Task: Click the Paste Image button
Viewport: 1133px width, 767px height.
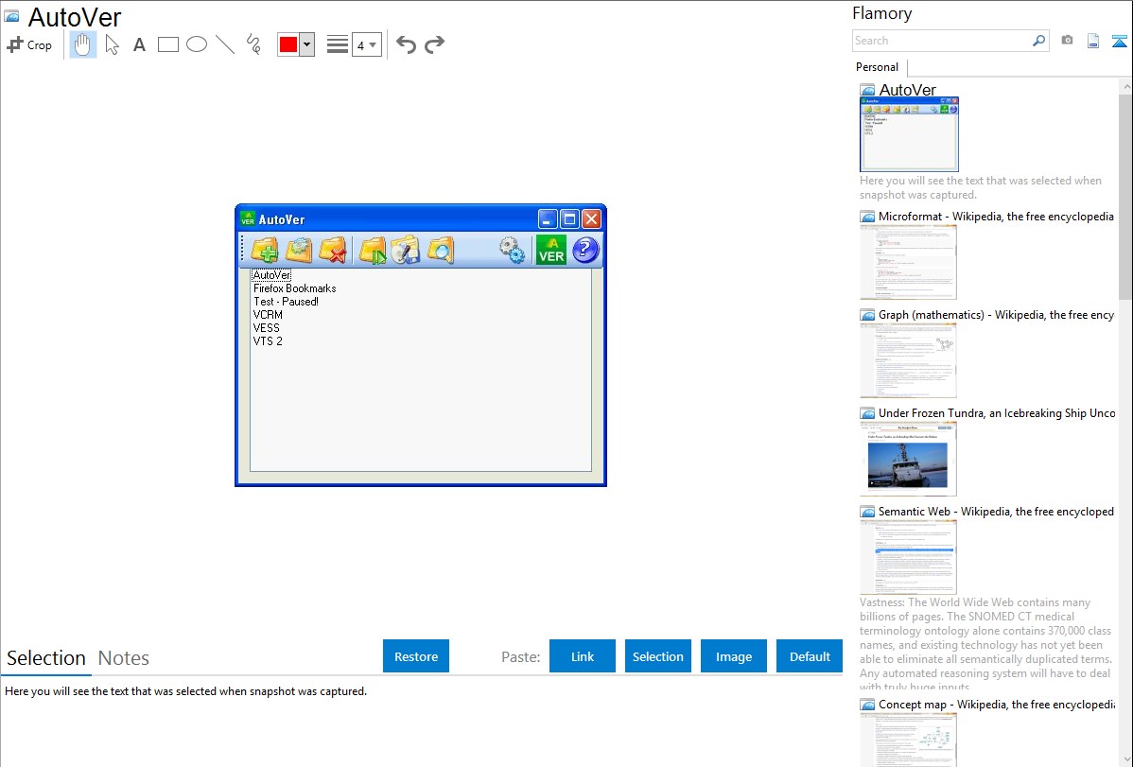Action: (733, 656)
